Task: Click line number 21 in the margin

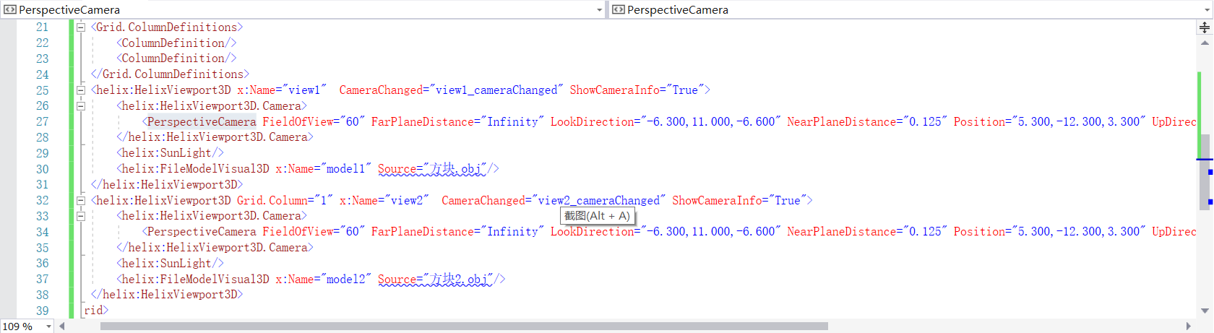Action: (x=43, y=27)
